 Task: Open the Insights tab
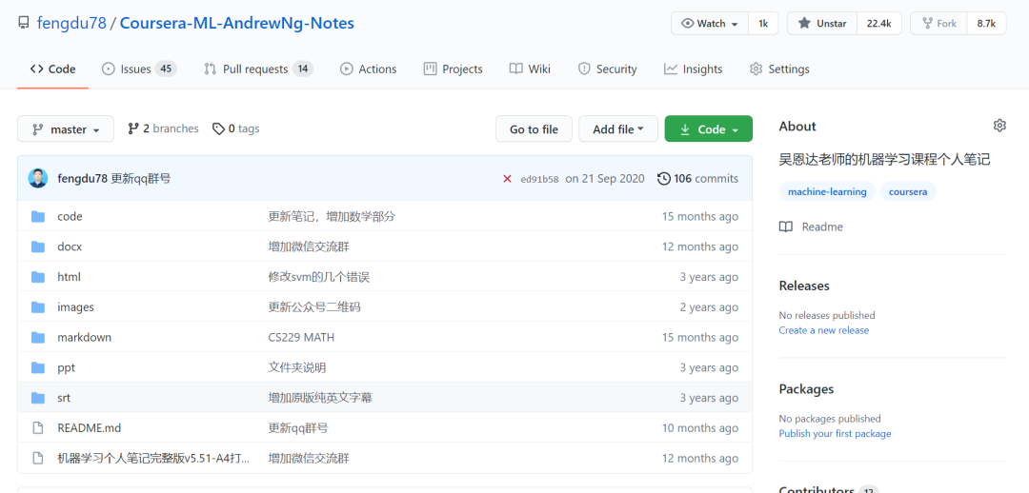[693, 69]
